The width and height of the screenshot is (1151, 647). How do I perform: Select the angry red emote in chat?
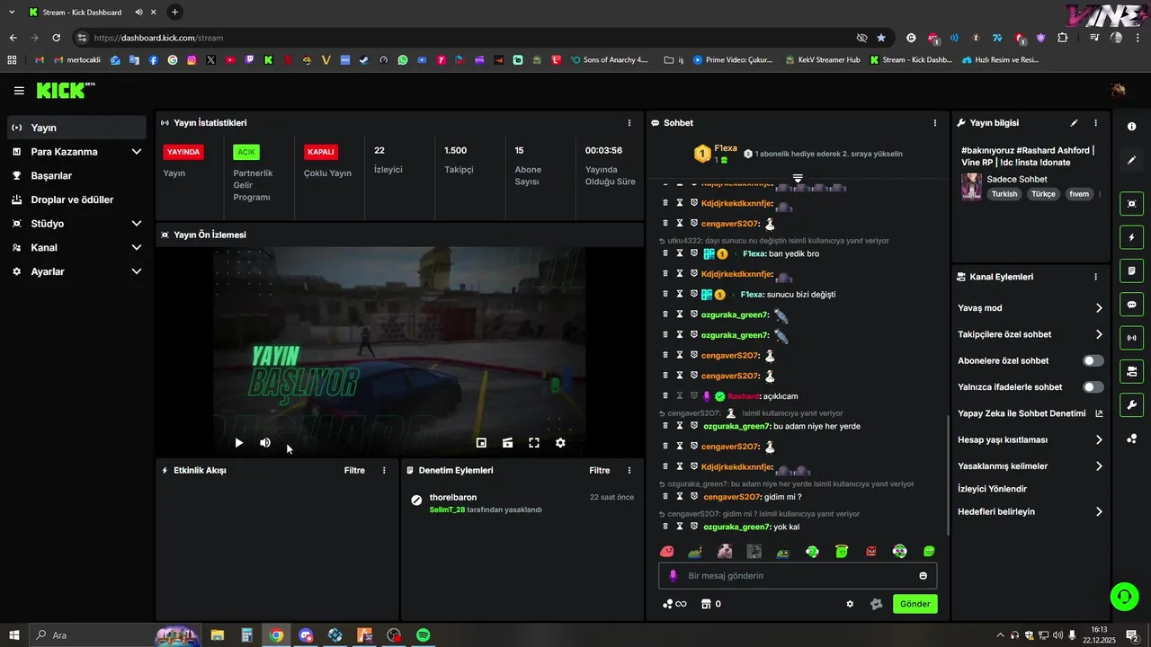[x=870, y=552]
